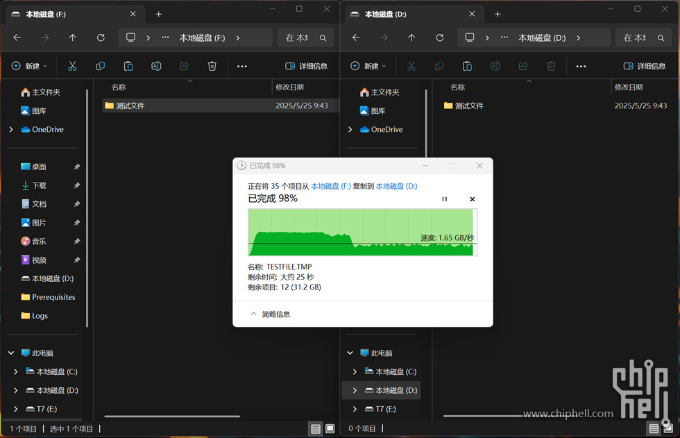Viewport: 680px width, 438px height.
Task: Close the 本地磁盘 (F:) tab
Action: click(x=133, y=14)
